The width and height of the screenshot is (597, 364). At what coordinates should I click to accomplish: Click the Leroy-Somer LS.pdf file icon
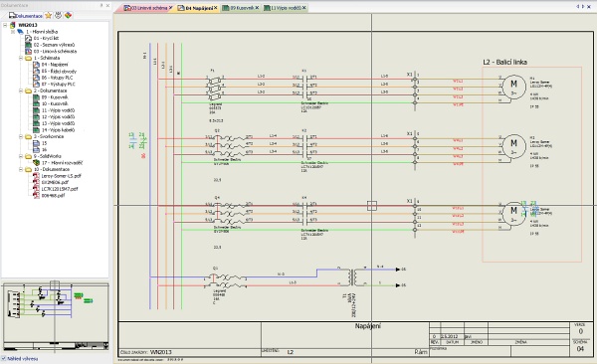pyautogui.click(x=36, y=176)
